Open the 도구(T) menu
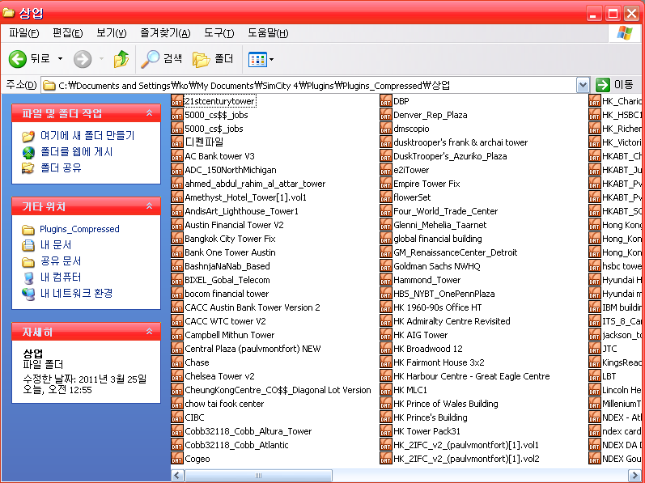The height and width of the screenshot is (483, 645). pos(219,33)
